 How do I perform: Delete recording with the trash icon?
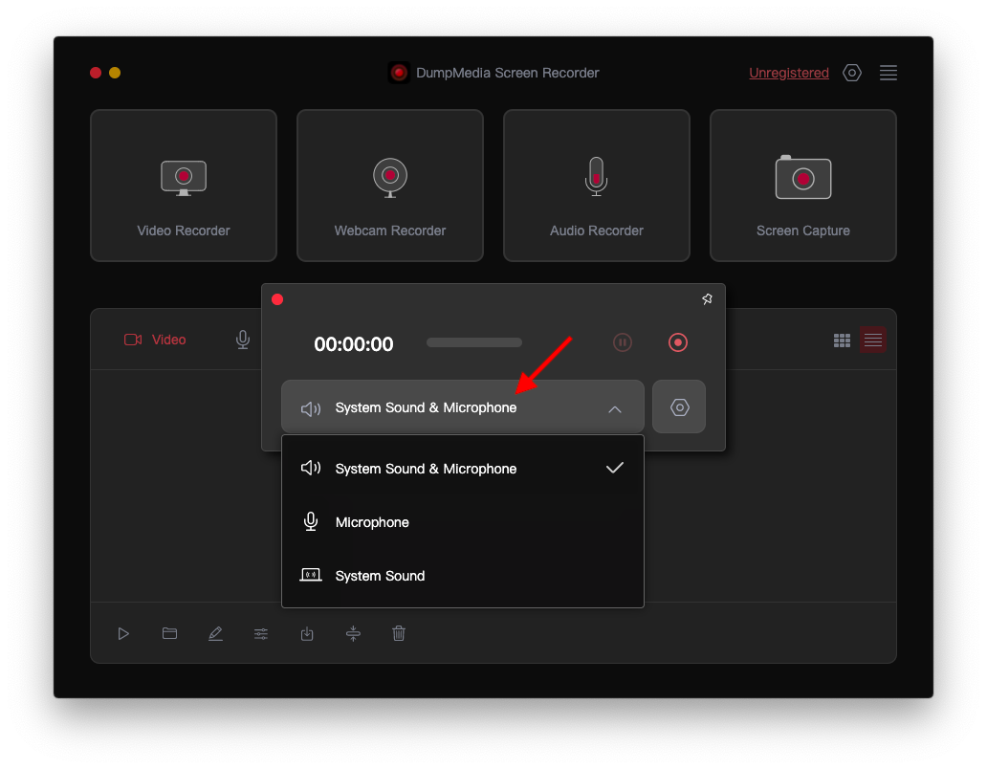(399, 633)
